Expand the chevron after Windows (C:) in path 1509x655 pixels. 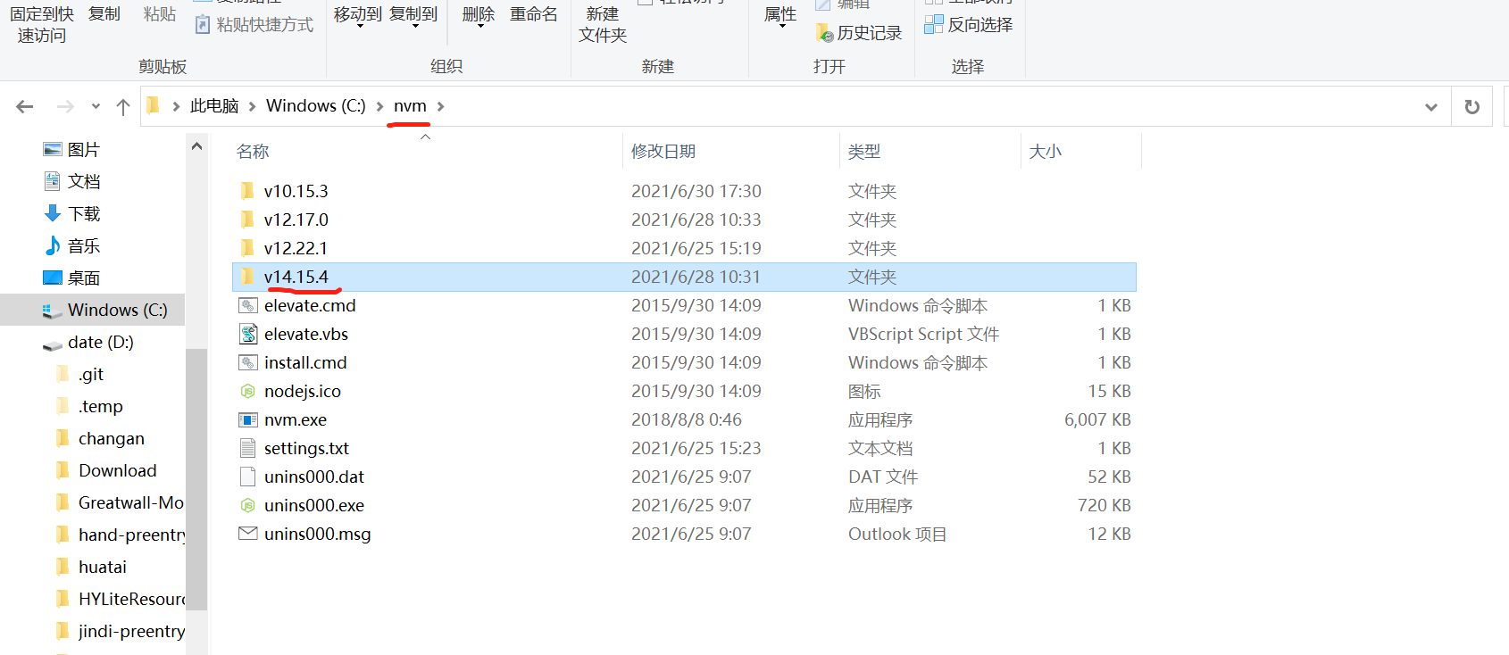379,106
